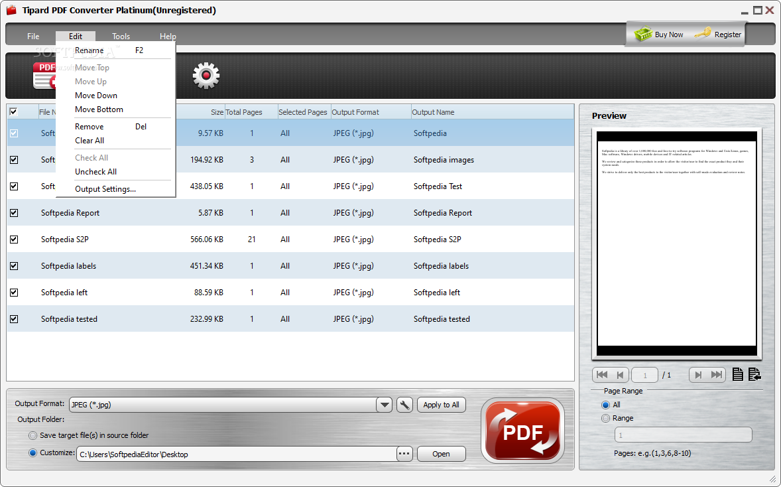This screenshot has height=487, width=781.
Task: Click the PDF page preview thumbnail
Action: point(677,243)
